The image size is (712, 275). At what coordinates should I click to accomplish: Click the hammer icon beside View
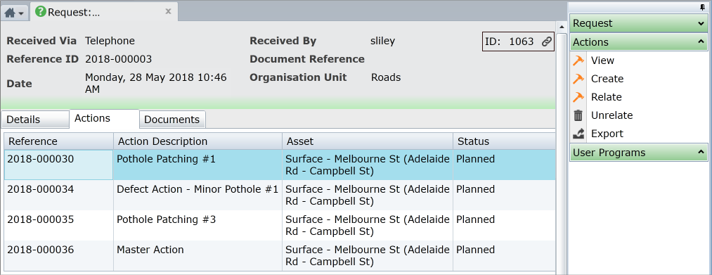click(x=578, y=60)
